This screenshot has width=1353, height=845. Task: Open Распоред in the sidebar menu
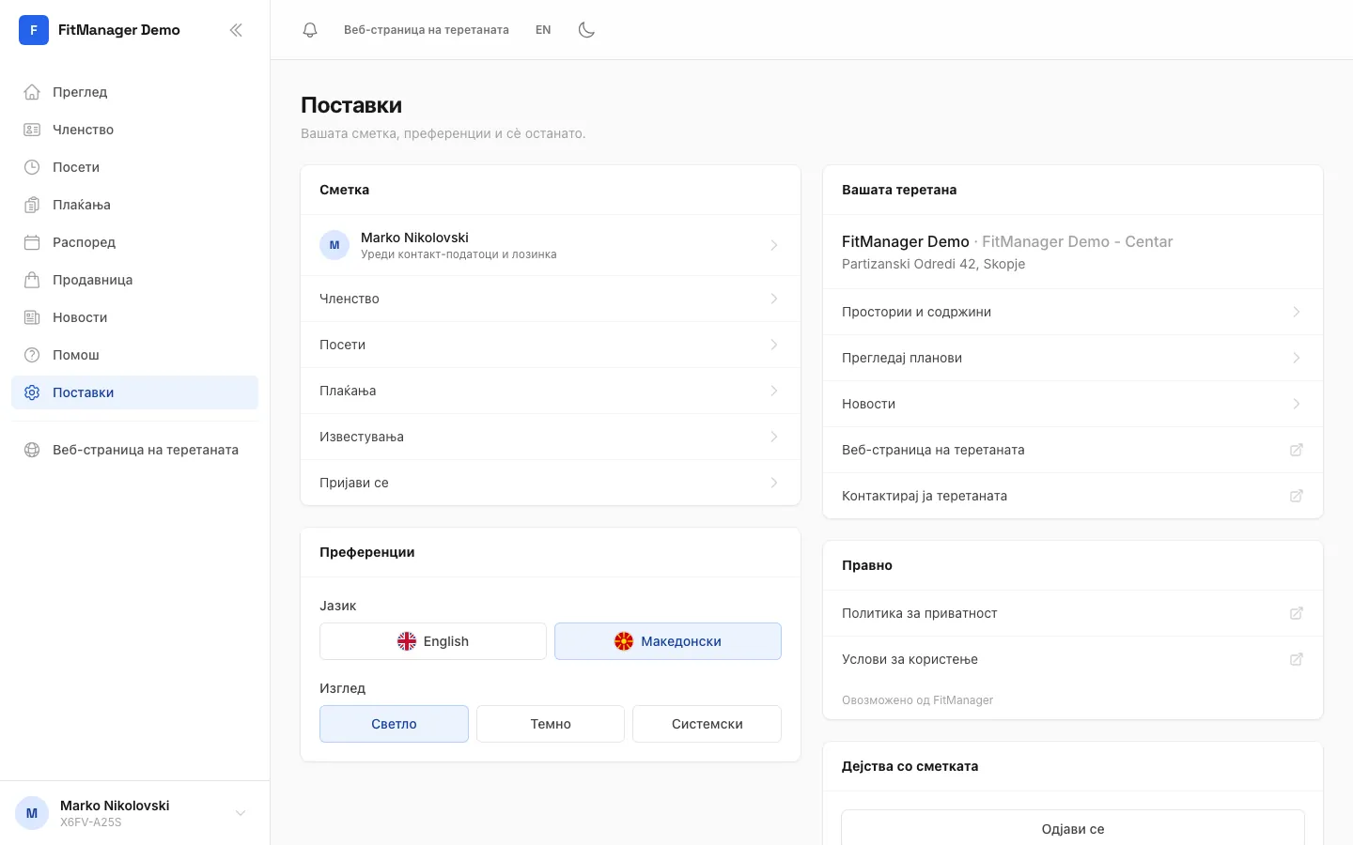tap(134, 242)
